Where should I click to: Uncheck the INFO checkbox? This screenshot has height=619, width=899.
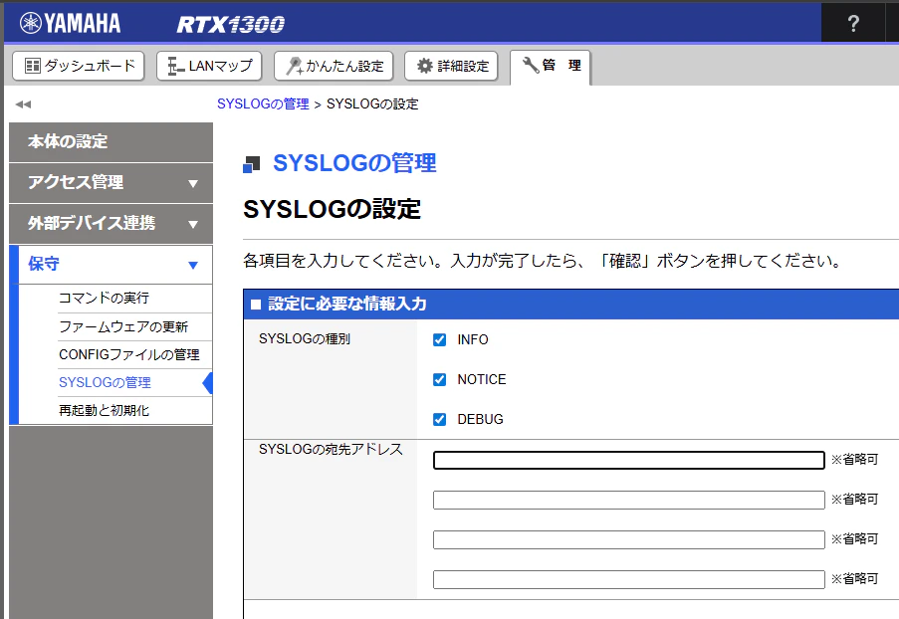pyautogui.click(x=440, y=340)
